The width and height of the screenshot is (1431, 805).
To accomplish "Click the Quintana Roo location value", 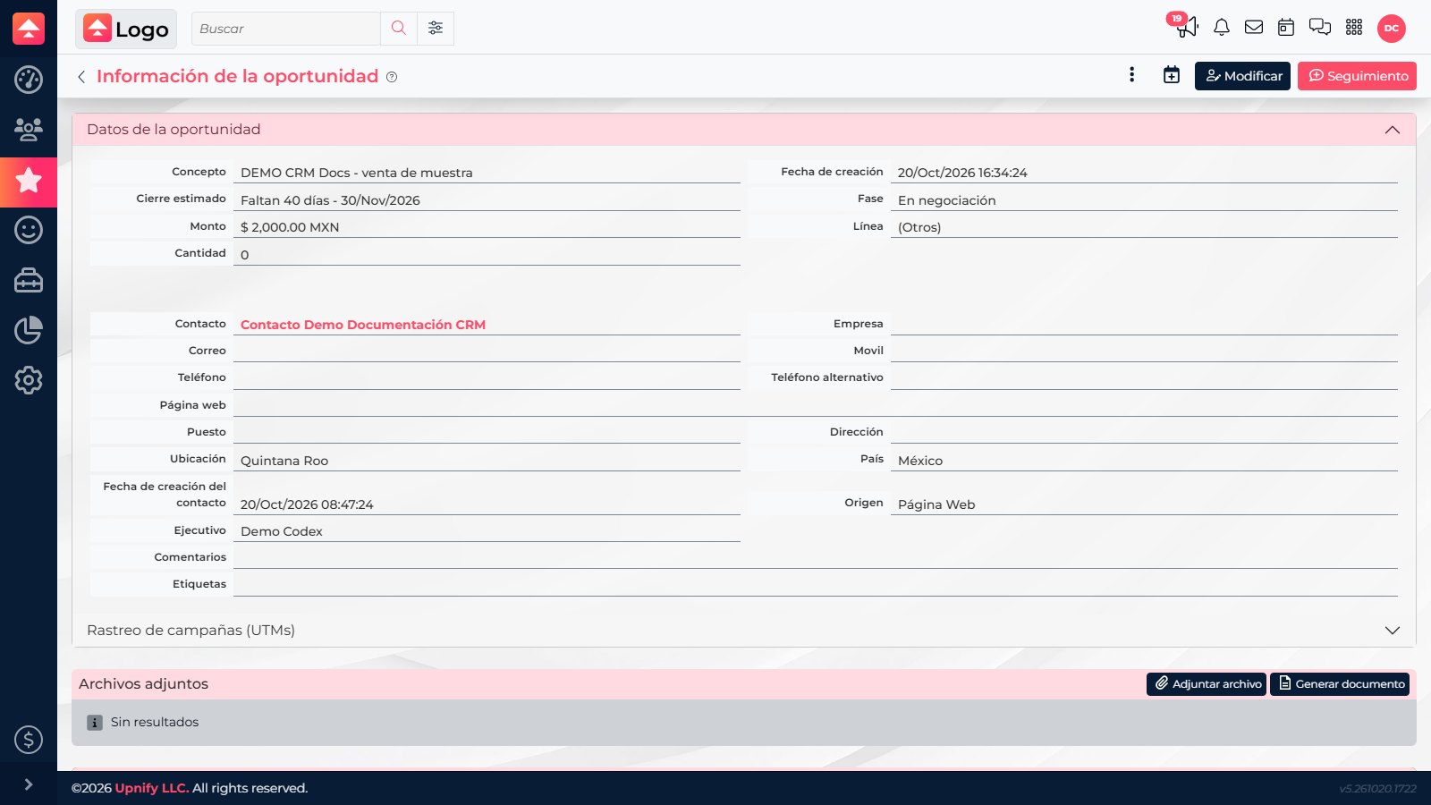I will 284,461.
